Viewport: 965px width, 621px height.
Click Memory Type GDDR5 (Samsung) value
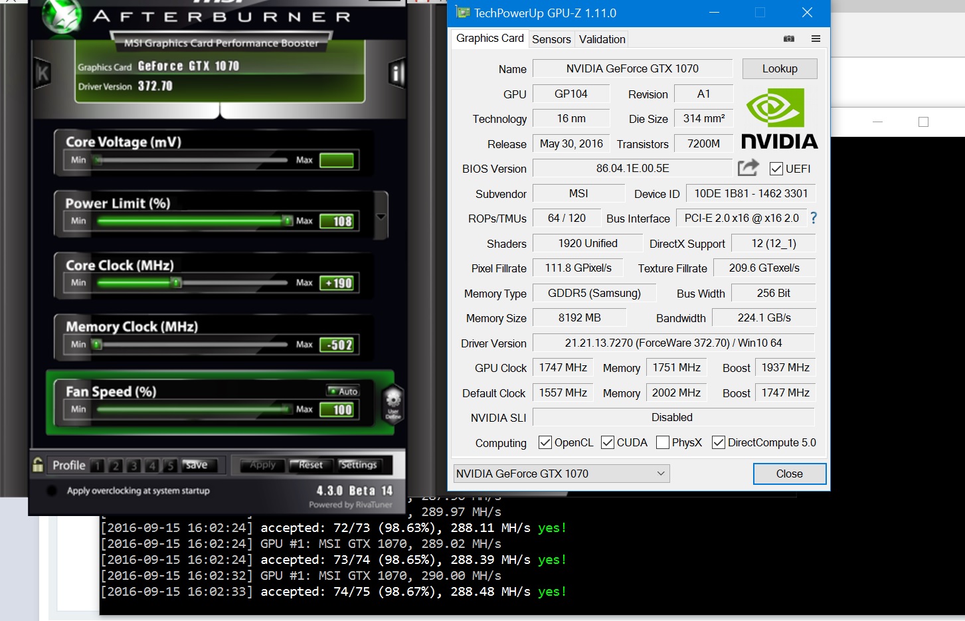coord(594,293)
